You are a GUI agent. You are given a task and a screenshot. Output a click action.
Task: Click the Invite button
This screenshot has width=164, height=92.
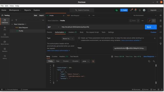(124, 10)
